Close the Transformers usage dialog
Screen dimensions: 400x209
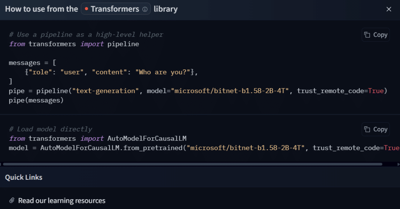point(389,9)
